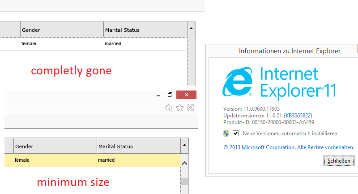This screenshot has width=358, height=194.
Task: Open Favorites with the star icon
Action: [x=179, y=108]
